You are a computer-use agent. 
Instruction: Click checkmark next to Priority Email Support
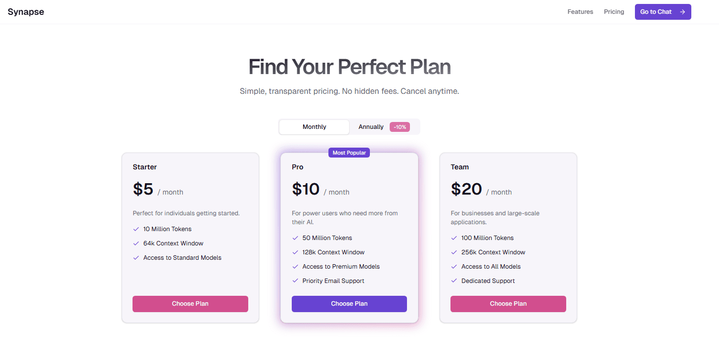[295, 281]
